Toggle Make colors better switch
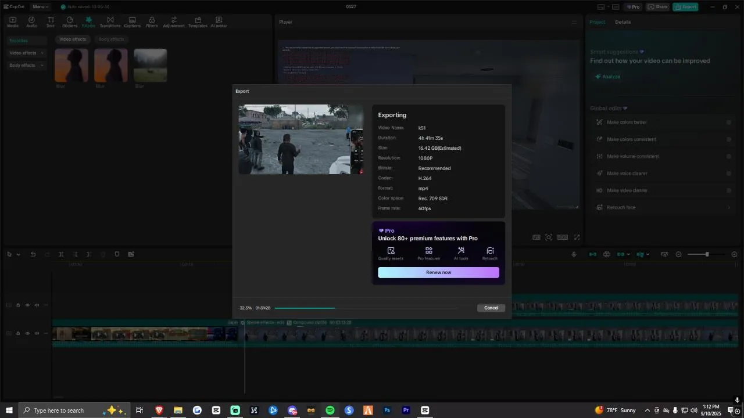 728,122
